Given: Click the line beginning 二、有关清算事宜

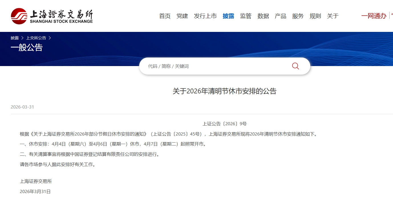Looking at the screenshot, I should (x=90, y=154).
